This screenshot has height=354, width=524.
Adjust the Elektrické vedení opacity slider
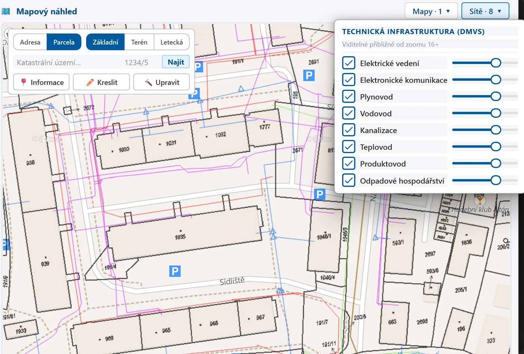485,63
